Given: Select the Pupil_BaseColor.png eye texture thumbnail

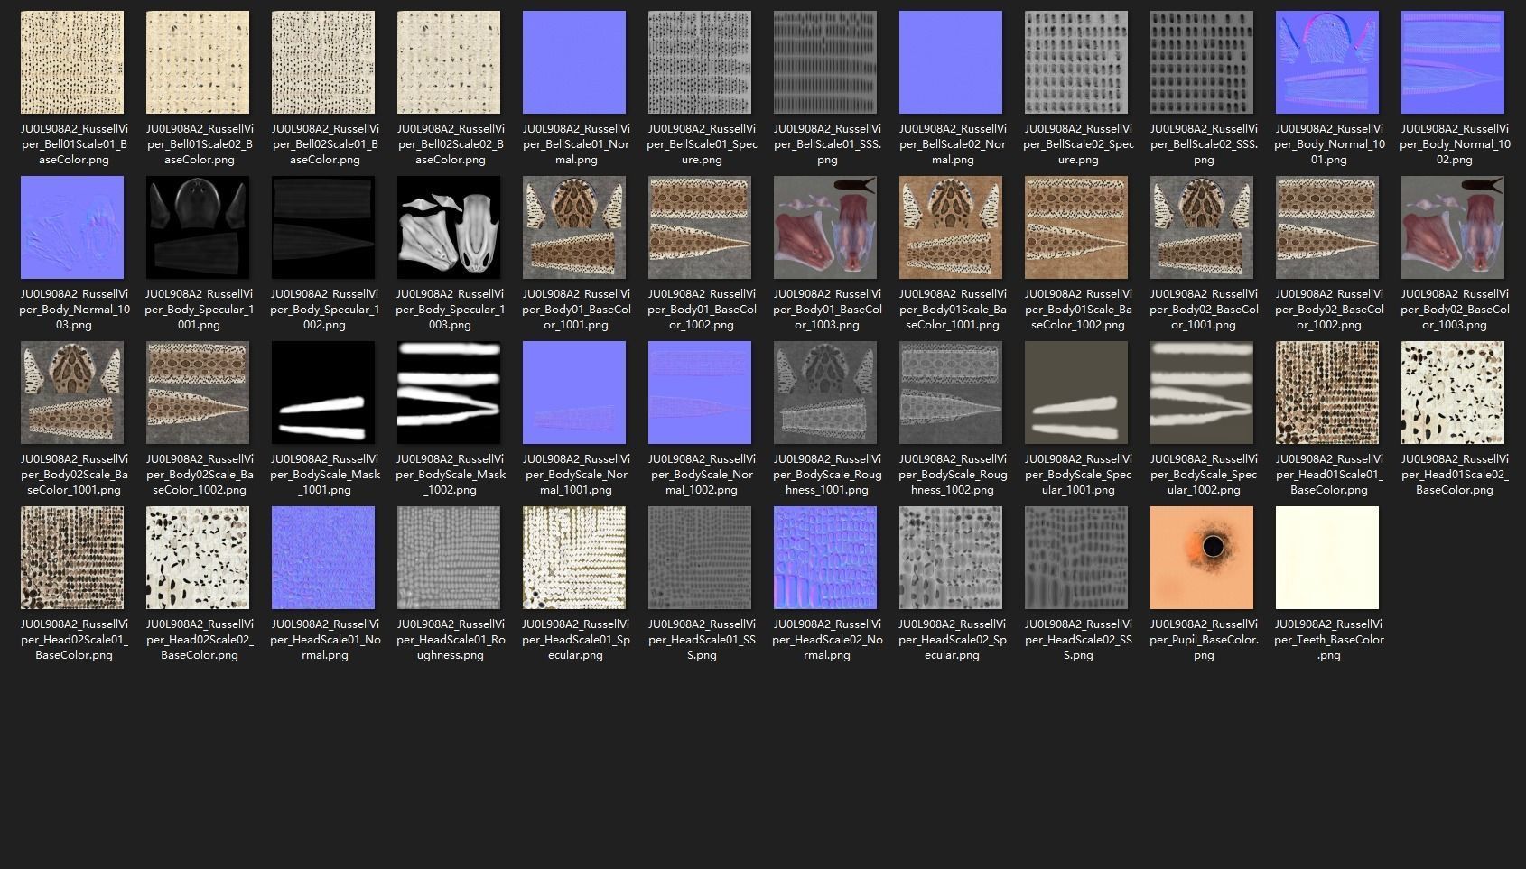Looking at the screenshot, I should (1202, 558).
